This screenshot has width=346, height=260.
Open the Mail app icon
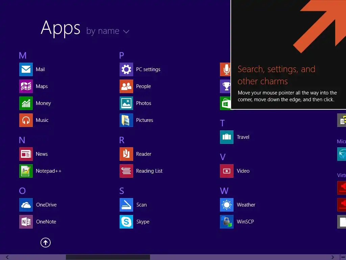26,69
